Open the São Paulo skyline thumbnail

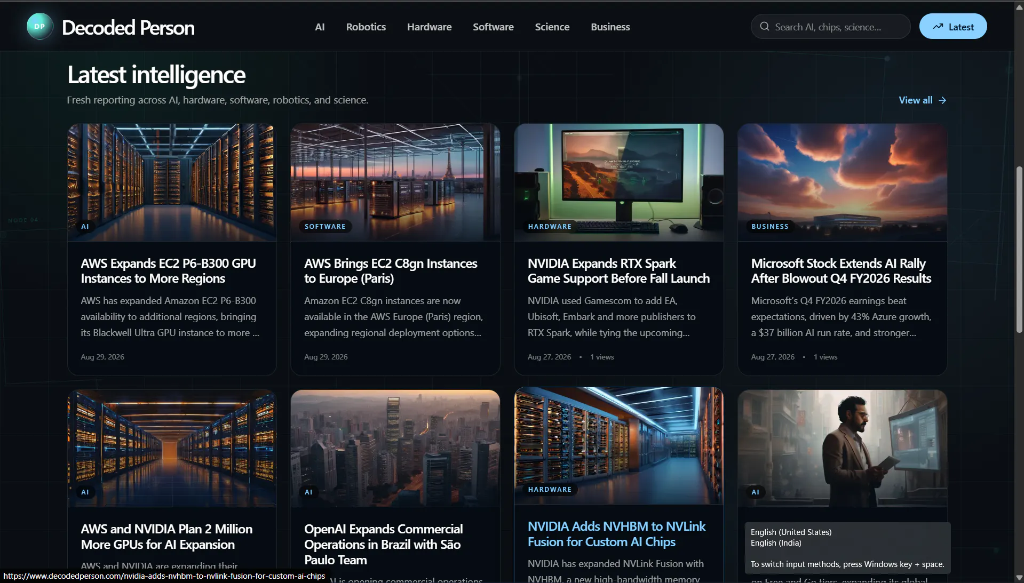coord(395,448)
